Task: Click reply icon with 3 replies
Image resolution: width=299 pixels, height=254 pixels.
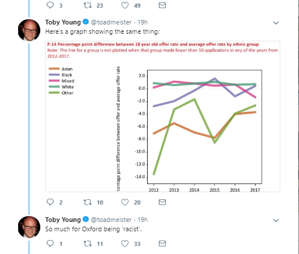Action: click(50, 5)
